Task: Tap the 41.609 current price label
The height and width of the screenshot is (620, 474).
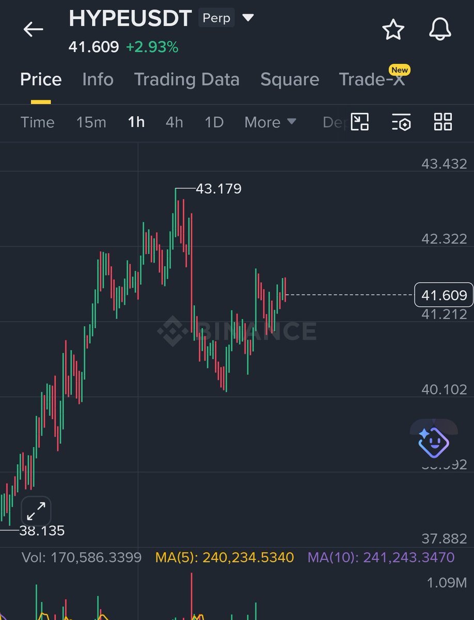Action: [x=444, y=295]
